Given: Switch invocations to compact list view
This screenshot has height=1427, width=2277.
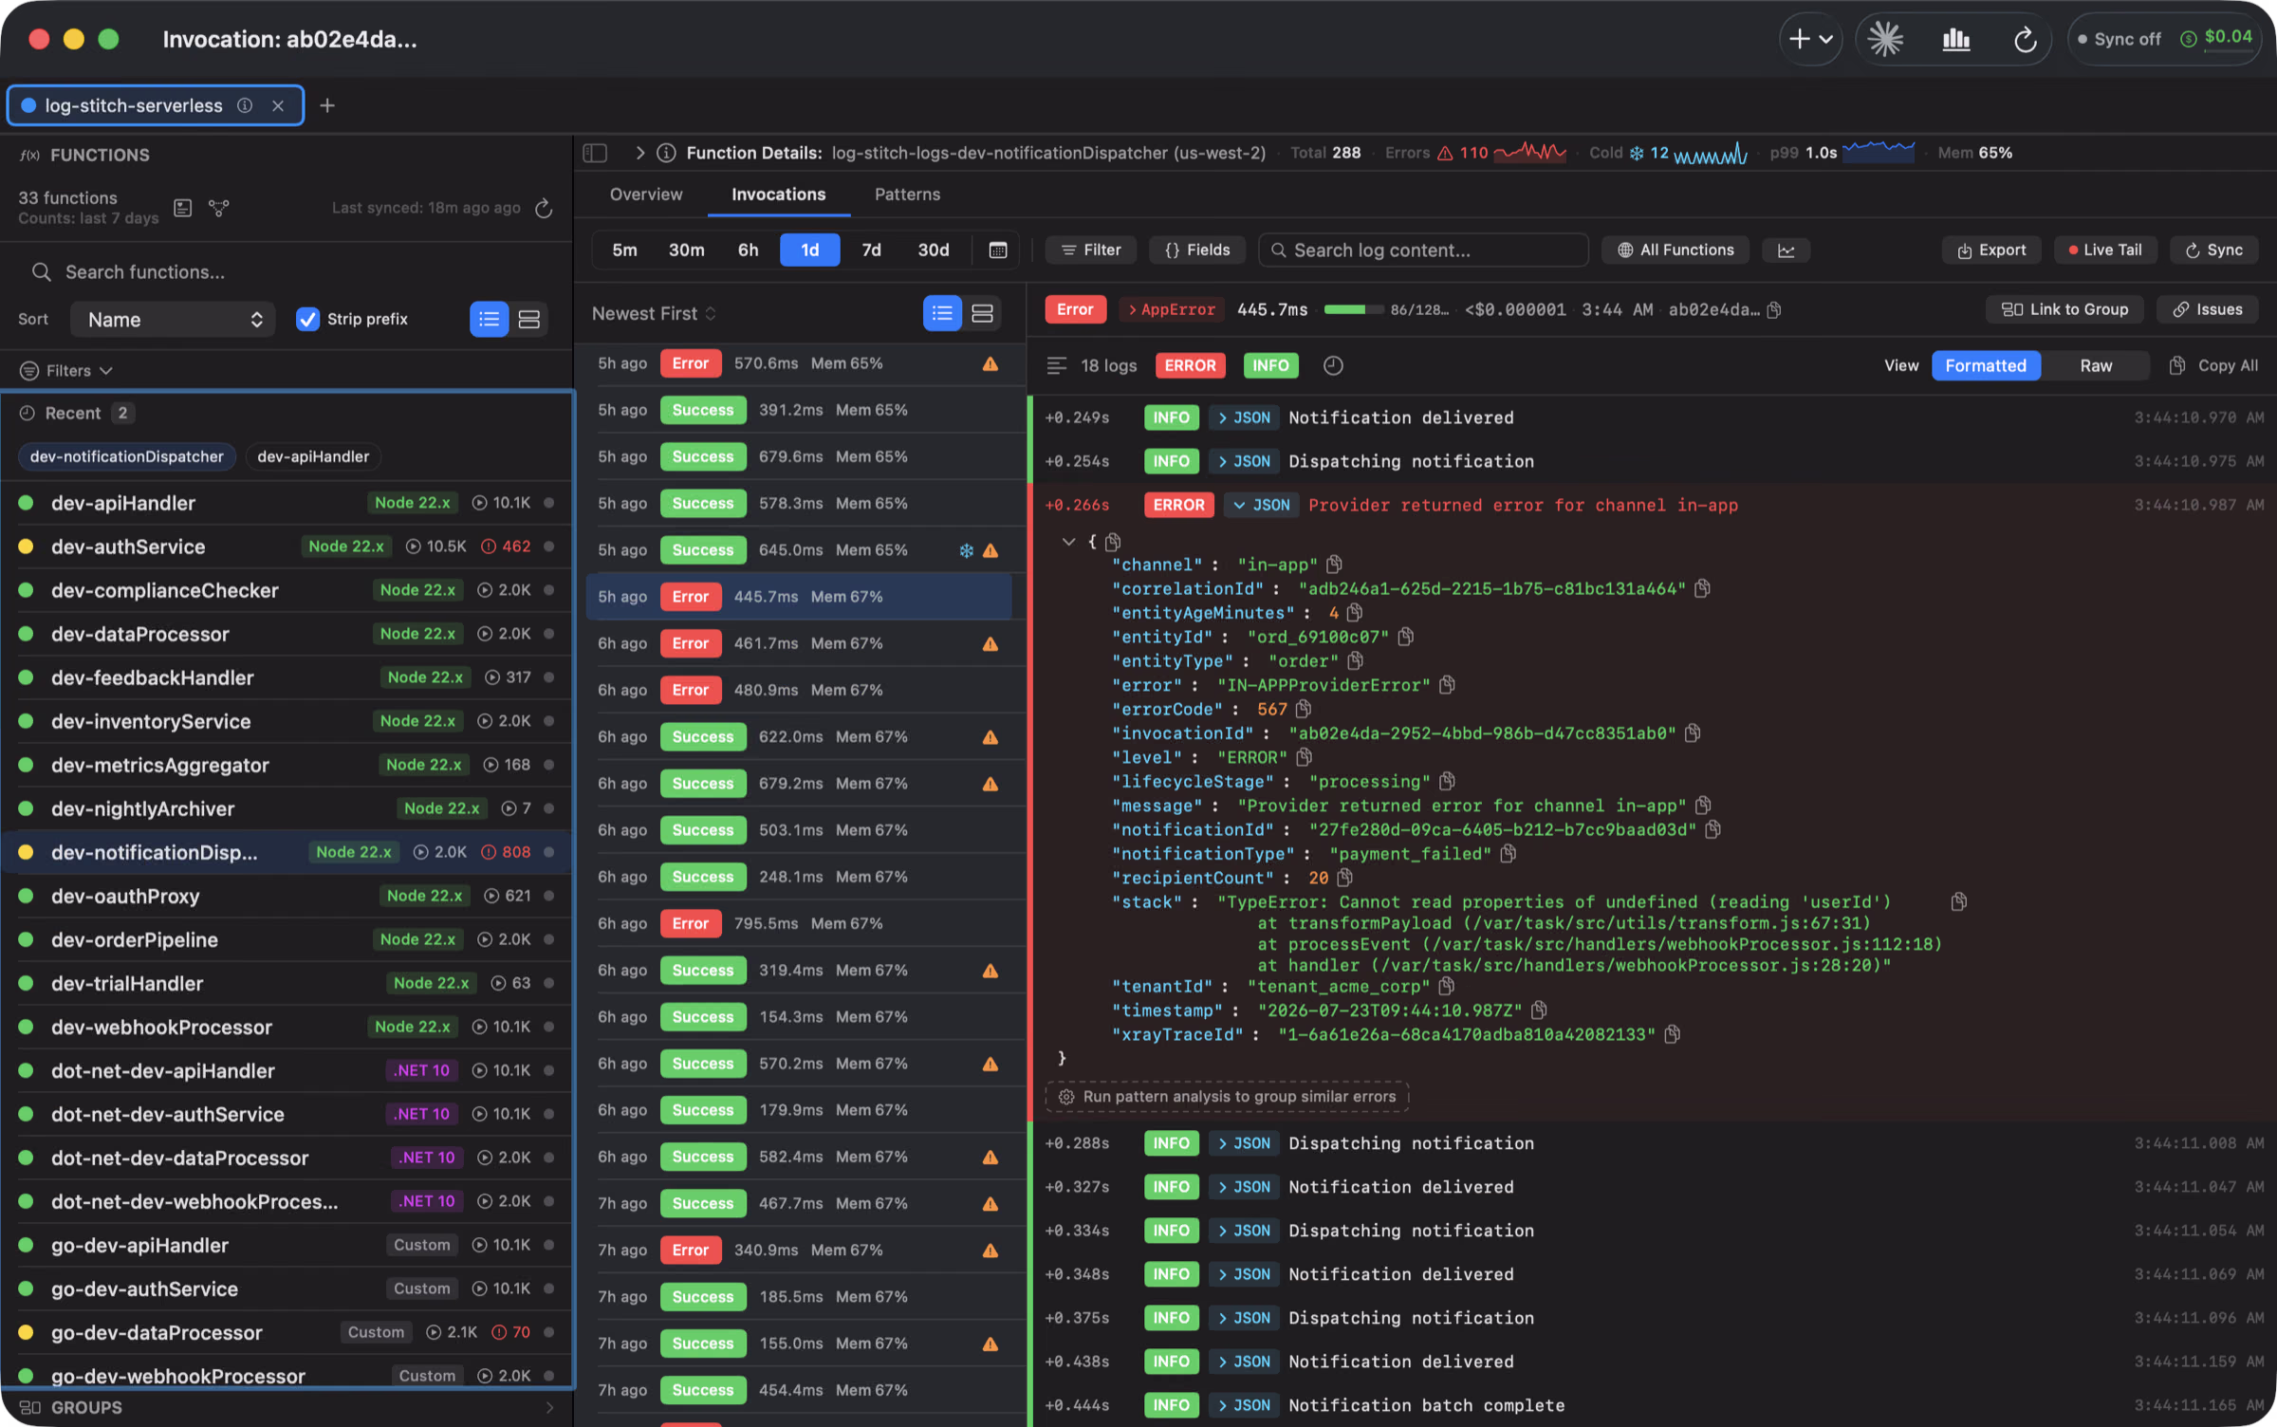Looking at the screenshot, I should coord(942,313).
